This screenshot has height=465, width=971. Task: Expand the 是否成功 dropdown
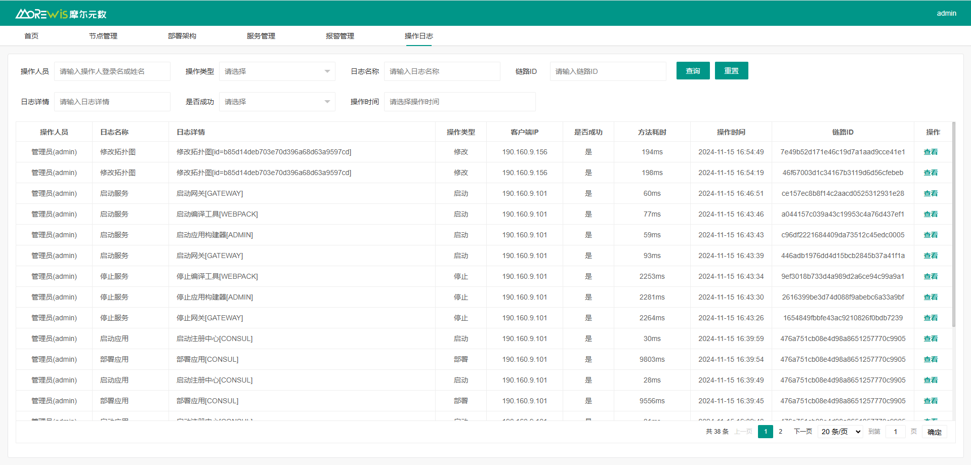[x=277, y=102]
